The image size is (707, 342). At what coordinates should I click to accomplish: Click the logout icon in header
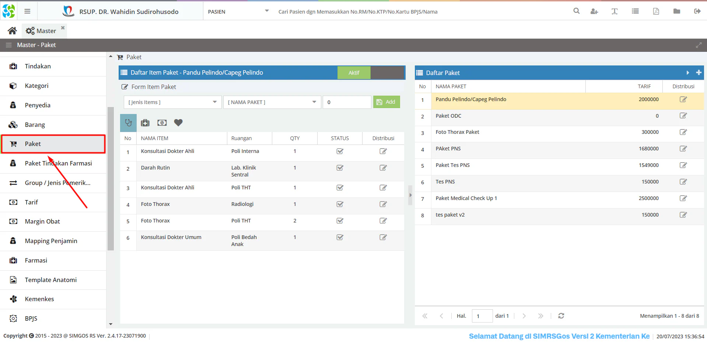point(697,11)
